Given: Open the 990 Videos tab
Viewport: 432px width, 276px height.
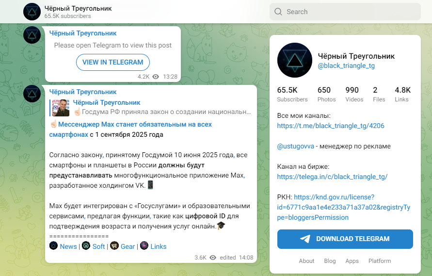Looking at the screenshot, I should 354,94.
